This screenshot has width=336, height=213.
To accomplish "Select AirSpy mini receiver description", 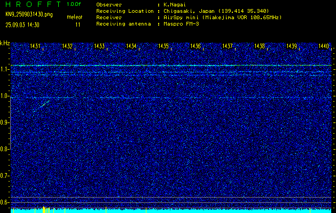I will [x=223, y=18].
